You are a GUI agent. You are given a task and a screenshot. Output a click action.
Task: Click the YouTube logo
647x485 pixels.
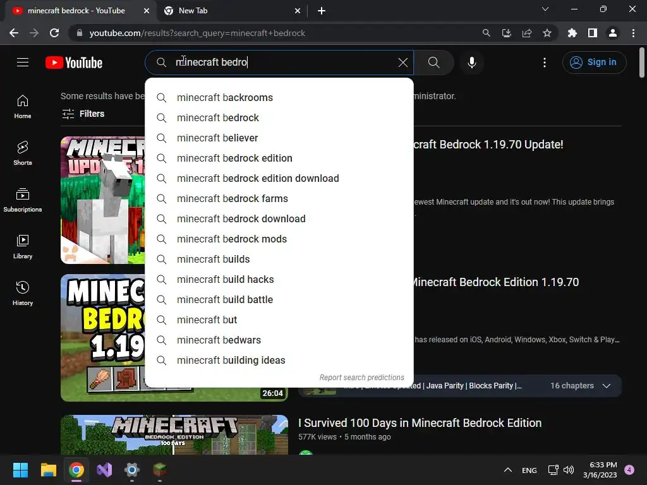74,63
